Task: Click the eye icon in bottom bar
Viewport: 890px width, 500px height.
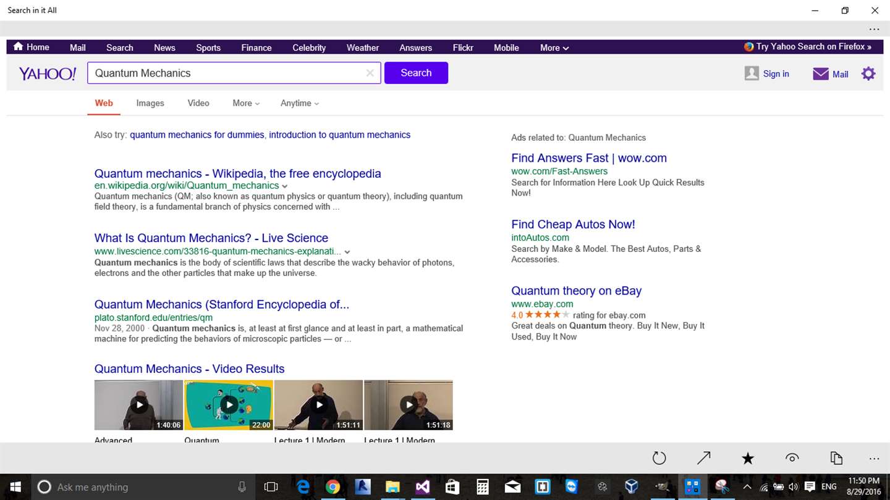Action: [792, 458]
